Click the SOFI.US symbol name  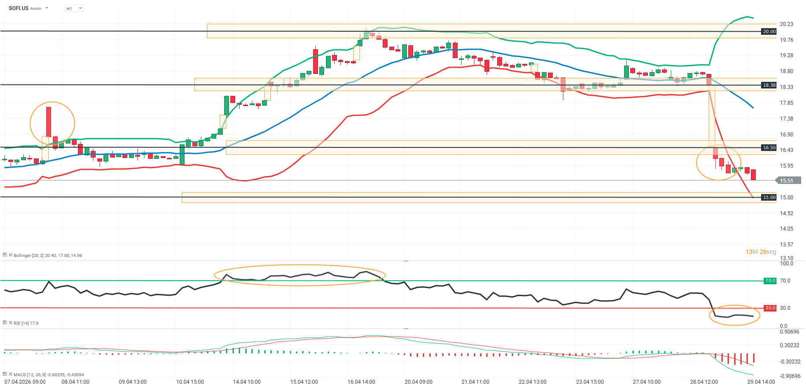click(x=18, y=8)
